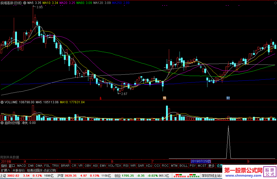277x179 pixels.
Task: Collapse the 扩展 panel expander
Action: [x=5, y=170]
